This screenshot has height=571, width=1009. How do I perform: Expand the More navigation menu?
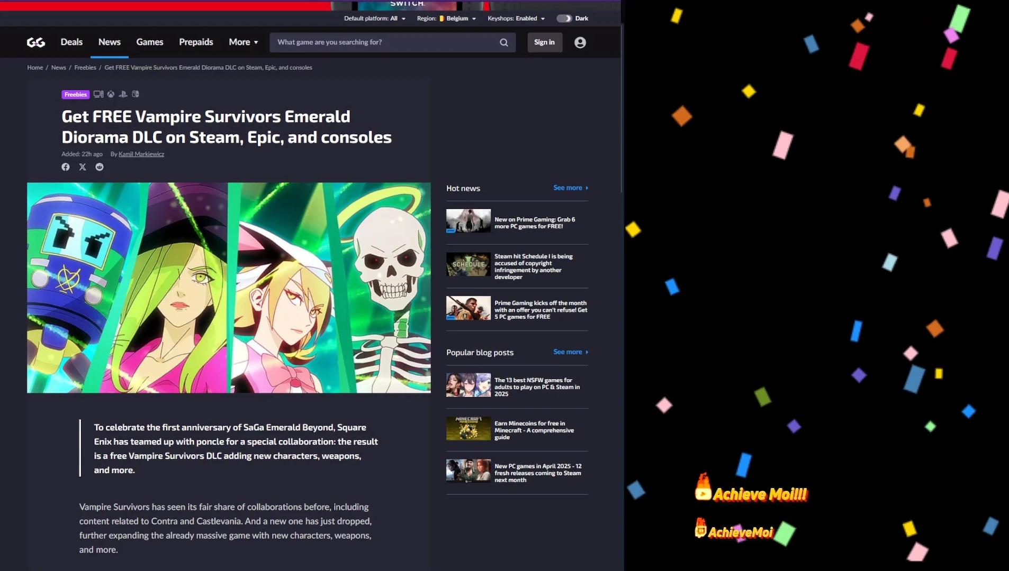point(244,42)
